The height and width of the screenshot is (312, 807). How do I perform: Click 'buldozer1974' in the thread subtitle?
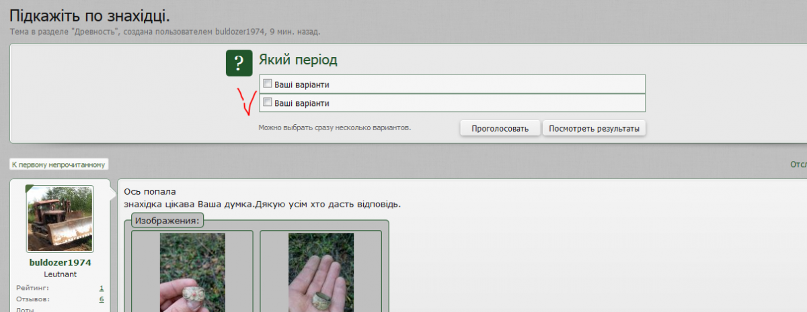pos(239,32)
